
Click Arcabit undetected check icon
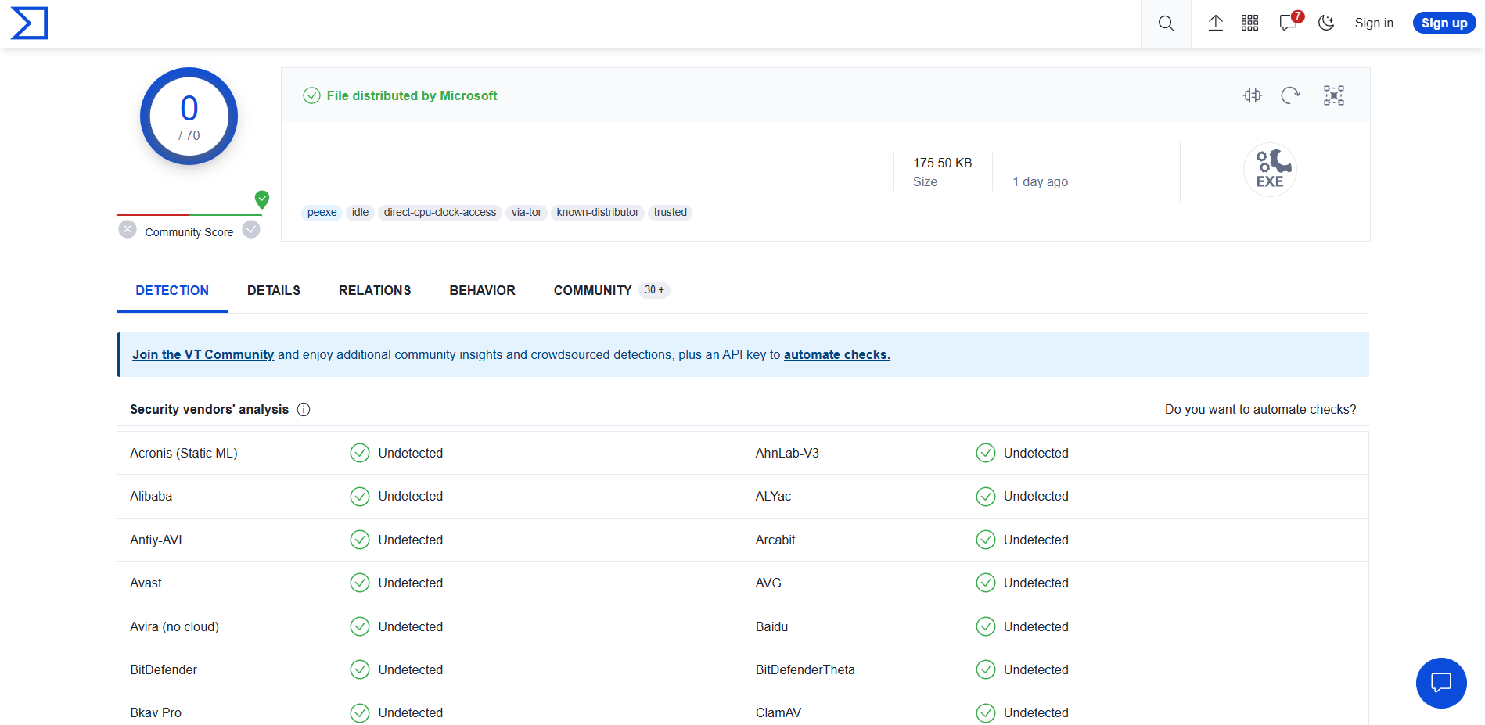point(986,540)
